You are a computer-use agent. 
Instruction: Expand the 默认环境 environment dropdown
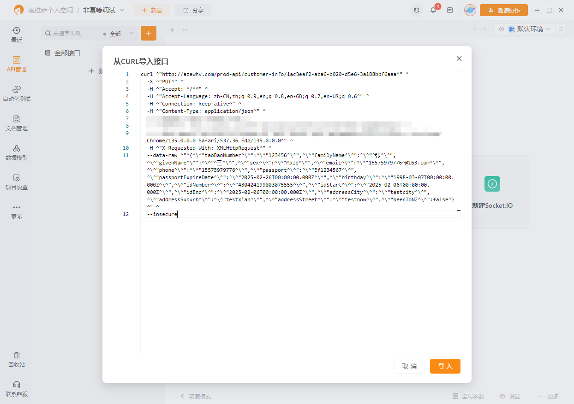pyautogui.click(x=530, y=29)
